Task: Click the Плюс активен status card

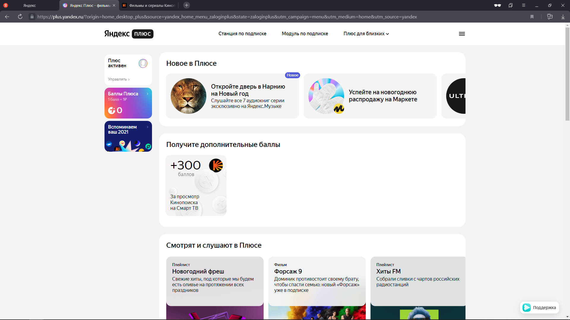Action: (128, 70)
